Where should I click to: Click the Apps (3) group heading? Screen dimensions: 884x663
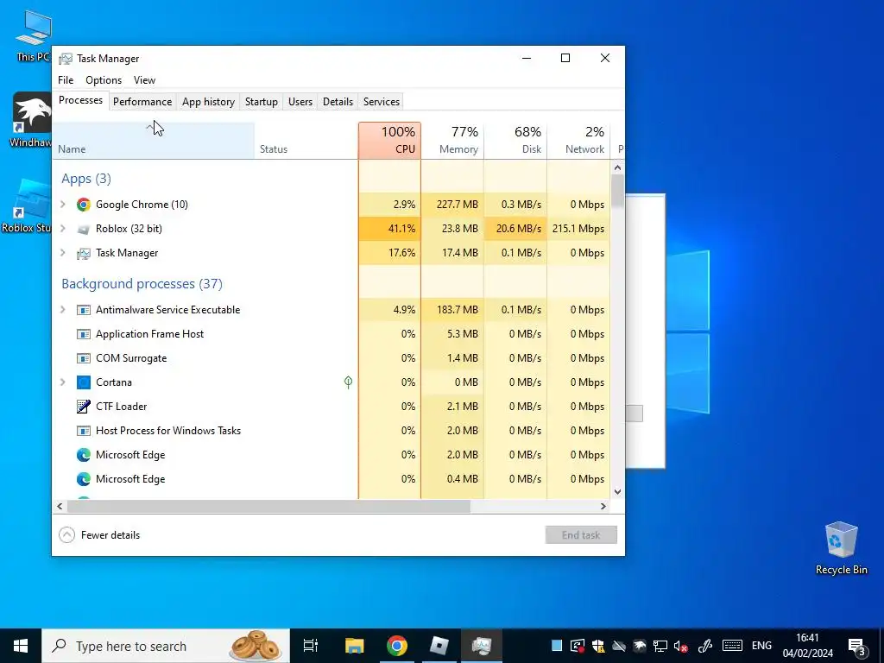(x=86, y=179)
